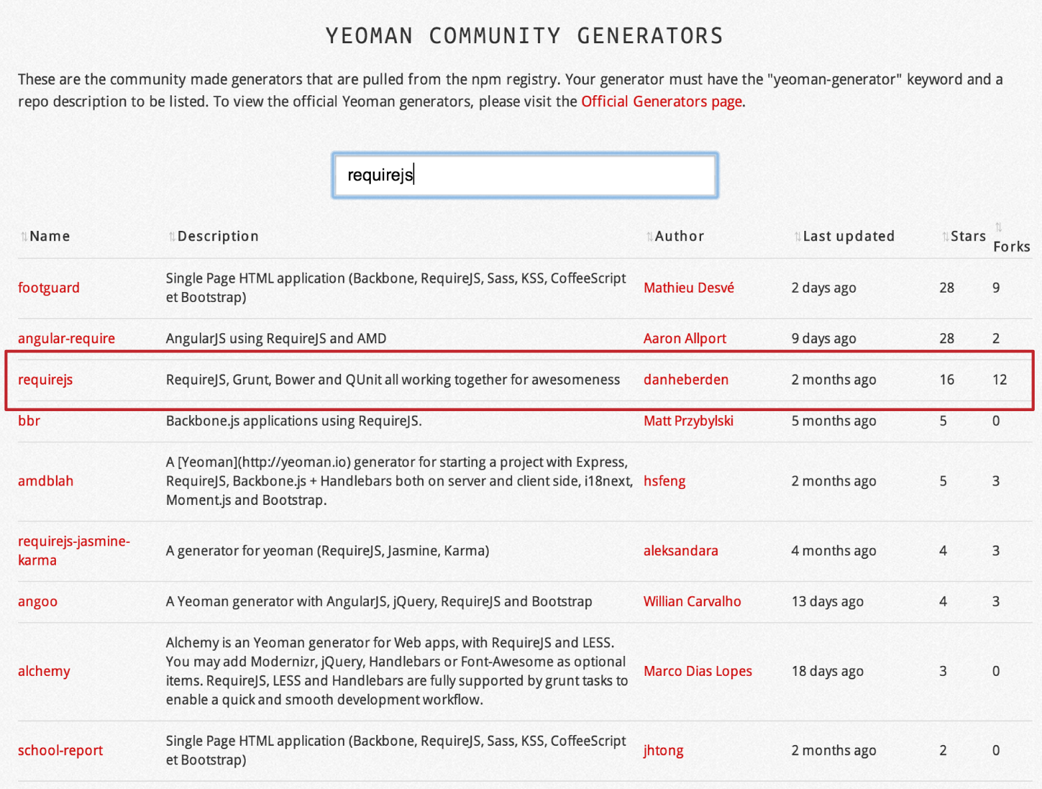The width and height of the screenshot is (1042, 789).
Task: Click the sort arrows icon above Forks
Action: point(998,228)
